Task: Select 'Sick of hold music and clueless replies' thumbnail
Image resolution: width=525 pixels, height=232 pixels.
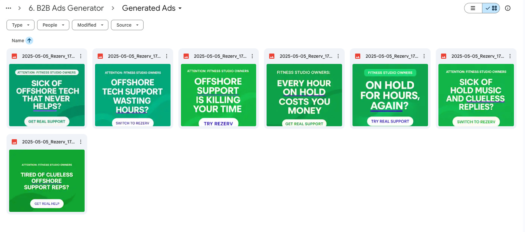Action: [x=476, y=95]
